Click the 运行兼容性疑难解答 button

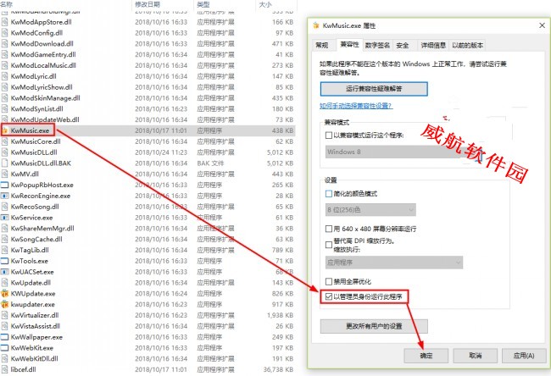tap(374, 89)
